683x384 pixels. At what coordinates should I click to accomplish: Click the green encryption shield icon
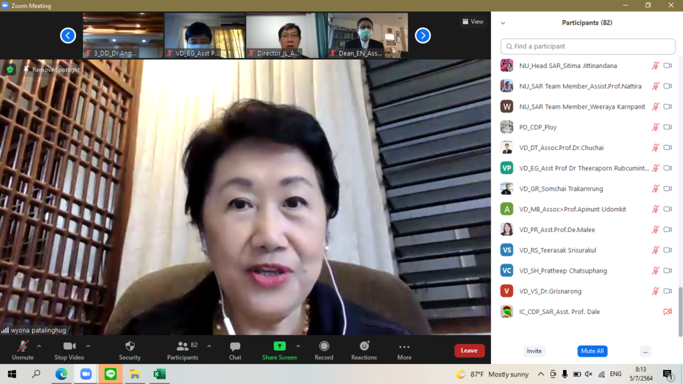point(10,69)
